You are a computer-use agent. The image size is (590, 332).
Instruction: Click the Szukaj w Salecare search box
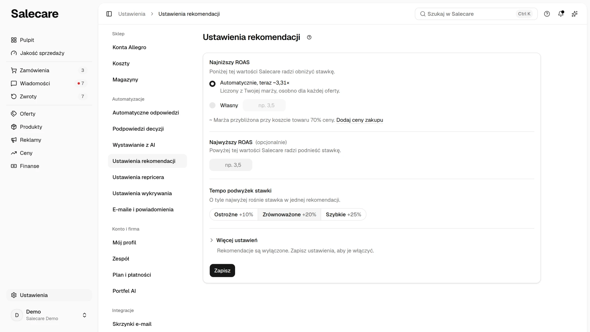[476, 14]
